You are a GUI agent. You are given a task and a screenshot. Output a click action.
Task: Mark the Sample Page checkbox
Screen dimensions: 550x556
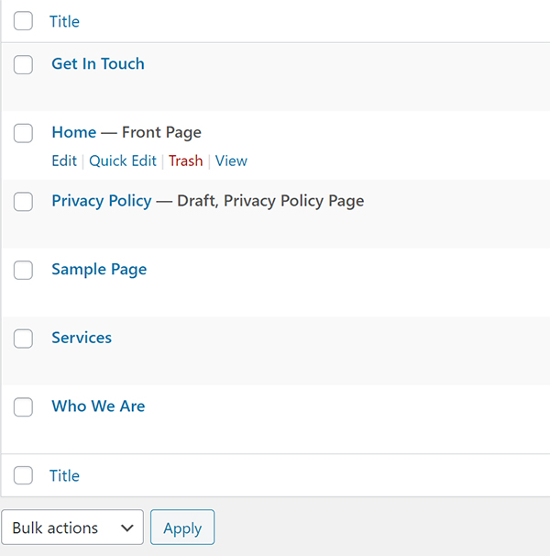pyautogui.click(x=24, y=270)
